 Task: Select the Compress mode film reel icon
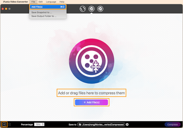point(91,9)
